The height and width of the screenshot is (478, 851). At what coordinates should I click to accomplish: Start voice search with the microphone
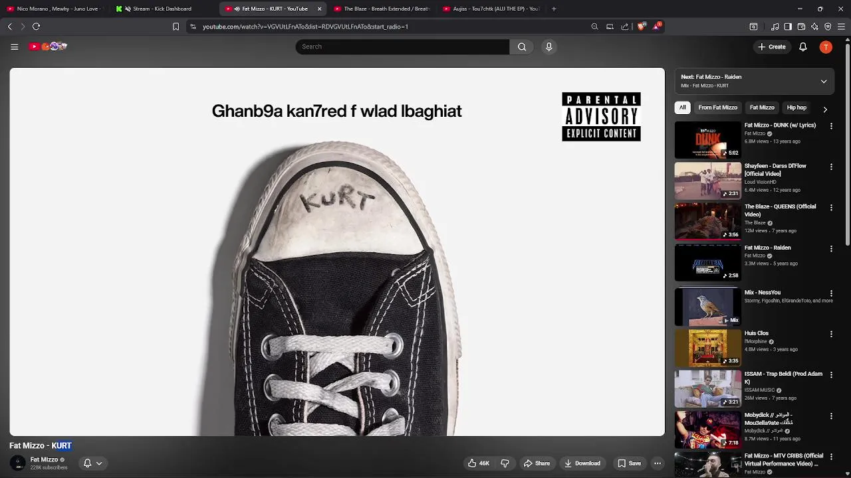[x=548, y=46]
